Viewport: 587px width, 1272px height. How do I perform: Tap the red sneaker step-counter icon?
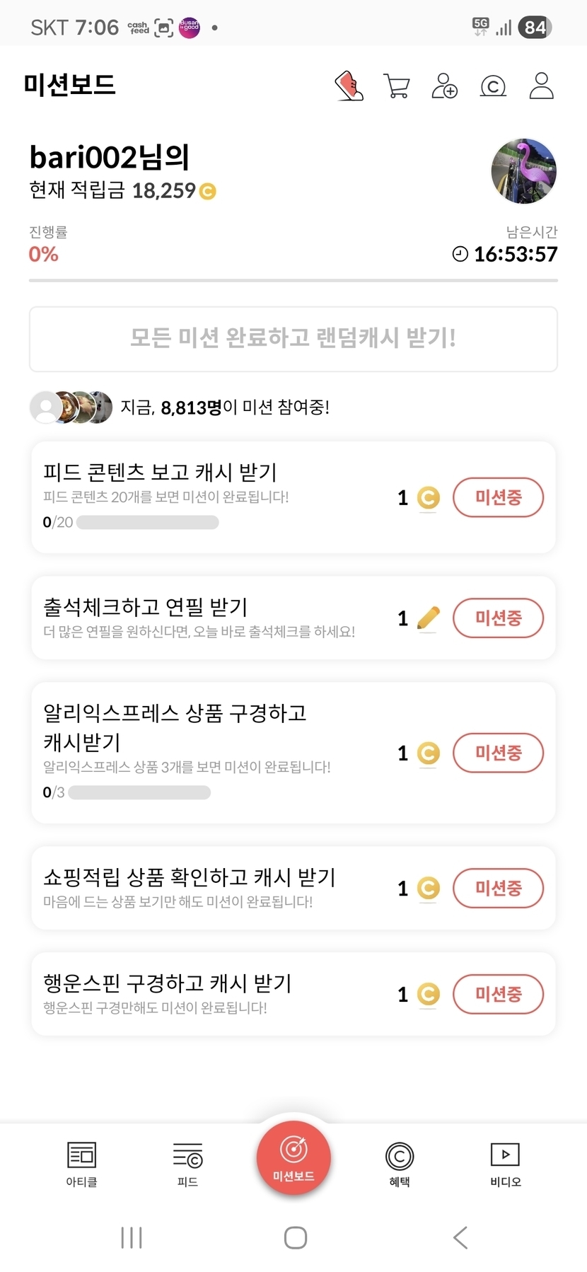349,86
